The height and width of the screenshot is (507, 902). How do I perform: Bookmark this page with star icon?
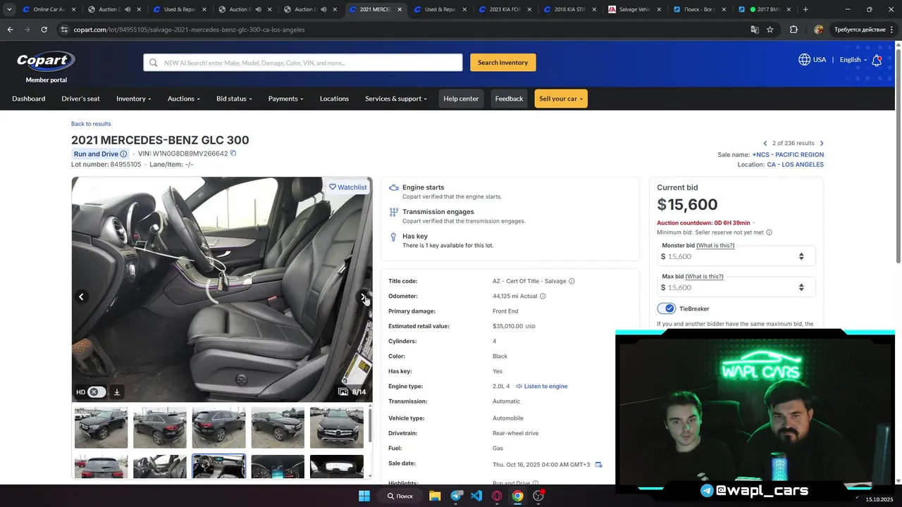[770, 30]
